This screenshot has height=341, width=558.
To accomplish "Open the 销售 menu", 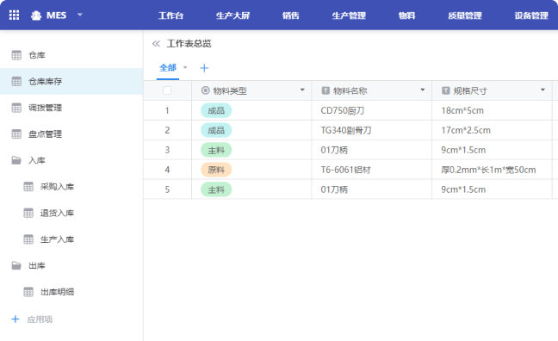I will pyautogui.click(x=291, y=15).
